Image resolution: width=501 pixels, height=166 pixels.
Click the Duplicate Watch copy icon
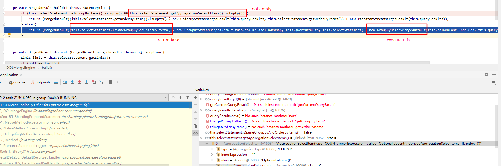coord(195,126)
